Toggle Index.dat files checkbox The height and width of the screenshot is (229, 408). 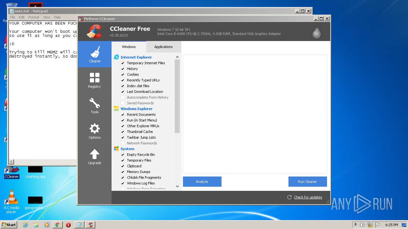[x=123, y=86]
